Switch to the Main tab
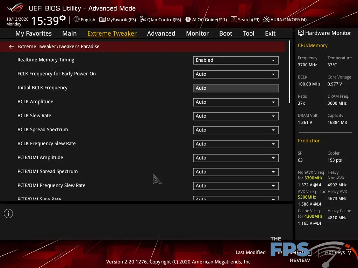This screenshot has height=268, width=358. click(70, 33)
